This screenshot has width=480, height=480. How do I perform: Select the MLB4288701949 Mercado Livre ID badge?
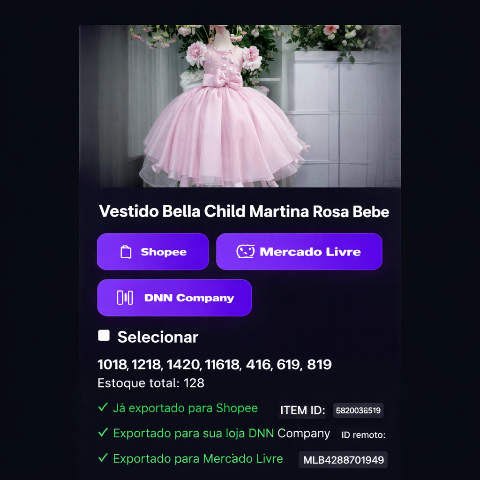click(343, 460)
